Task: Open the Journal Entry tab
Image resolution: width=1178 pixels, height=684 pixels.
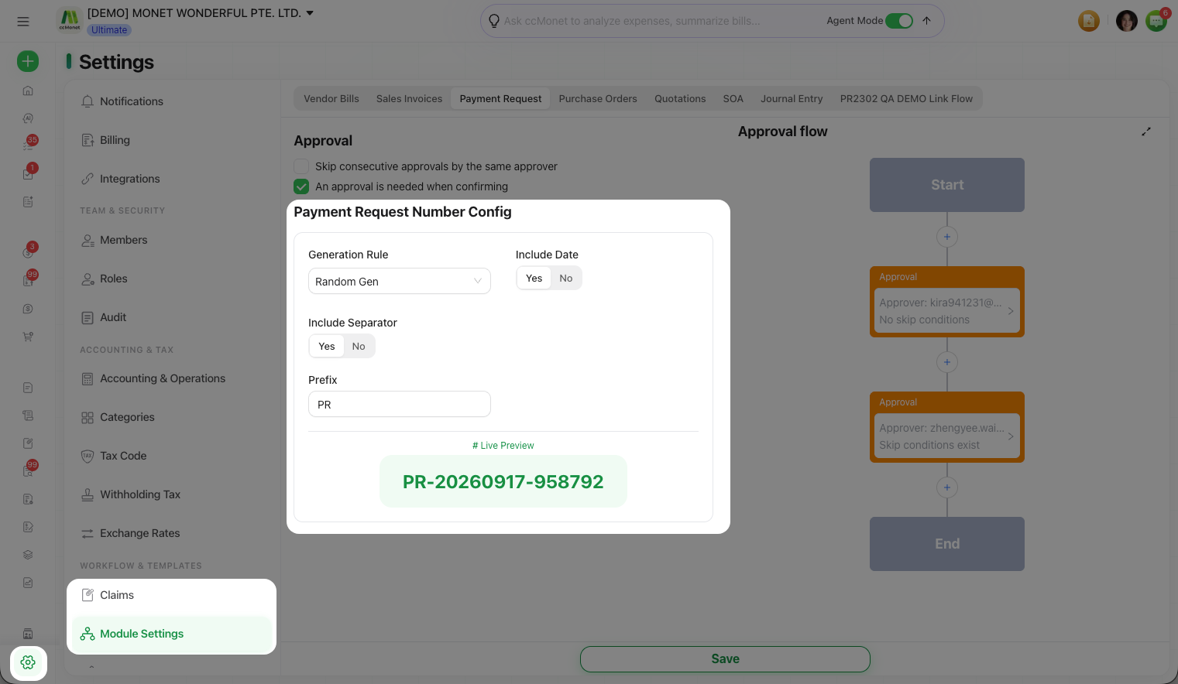Action: coord(792,99)
